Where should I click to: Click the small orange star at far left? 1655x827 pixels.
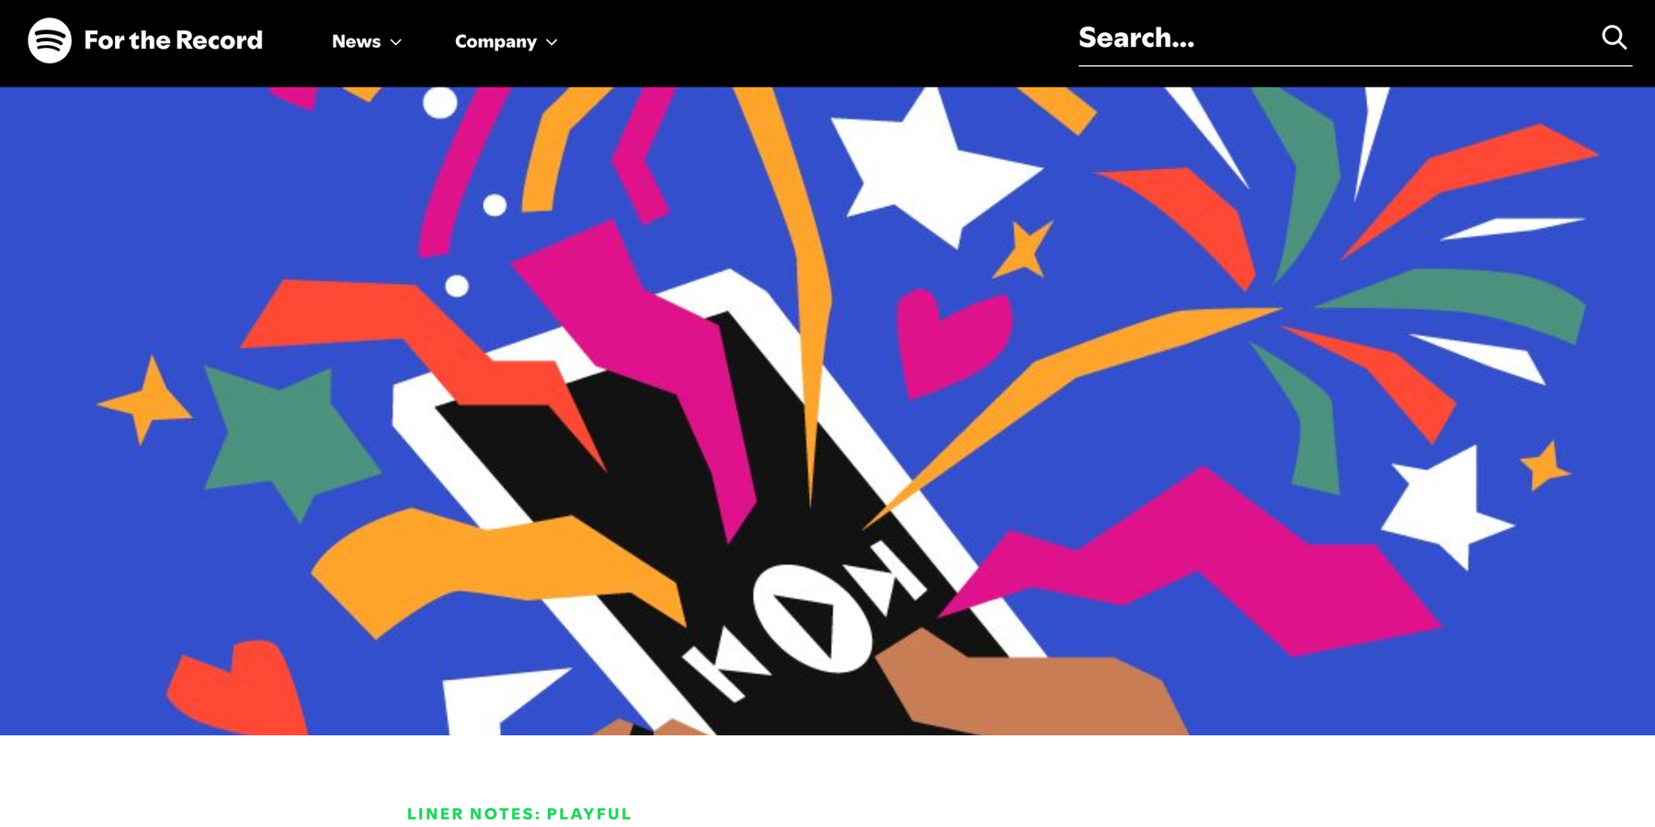pyautogui.click(x=146, y=401)
